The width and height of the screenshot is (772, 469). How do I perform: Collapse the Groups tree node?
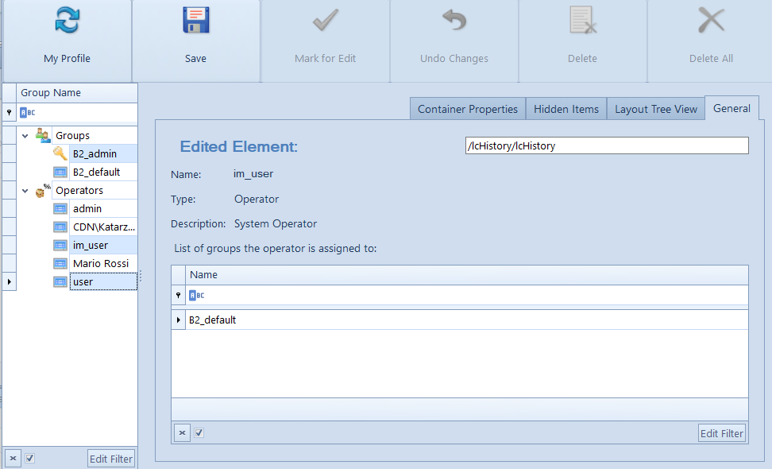pyautogui.click(x=25, y=135)
